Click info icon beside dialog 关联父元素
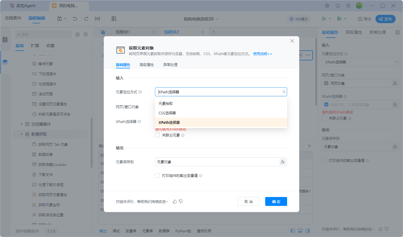403x237 pixels. pos(183,135)
